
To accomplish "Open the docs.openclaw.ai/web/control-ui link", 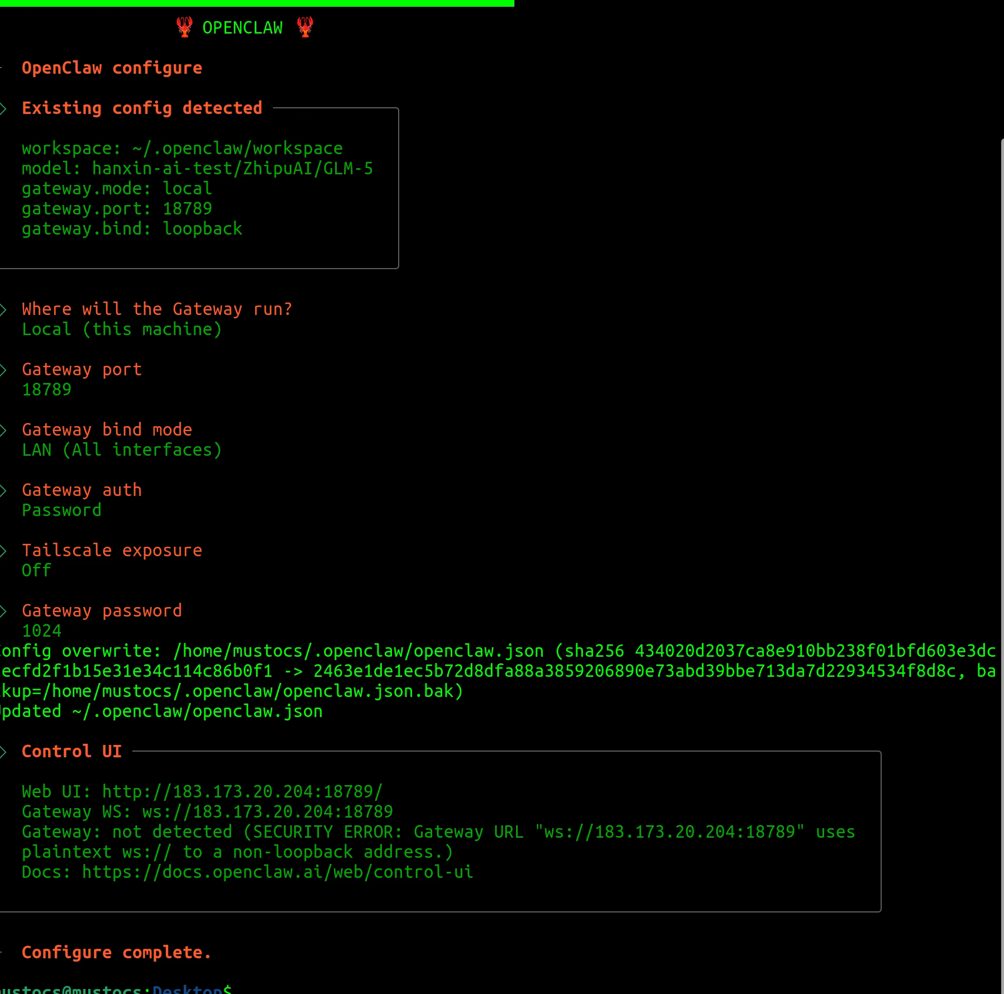I will click(278, 872).
